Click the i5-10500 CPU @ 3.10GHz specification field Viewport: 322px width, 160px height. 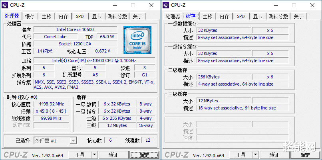tap(94, 60)
